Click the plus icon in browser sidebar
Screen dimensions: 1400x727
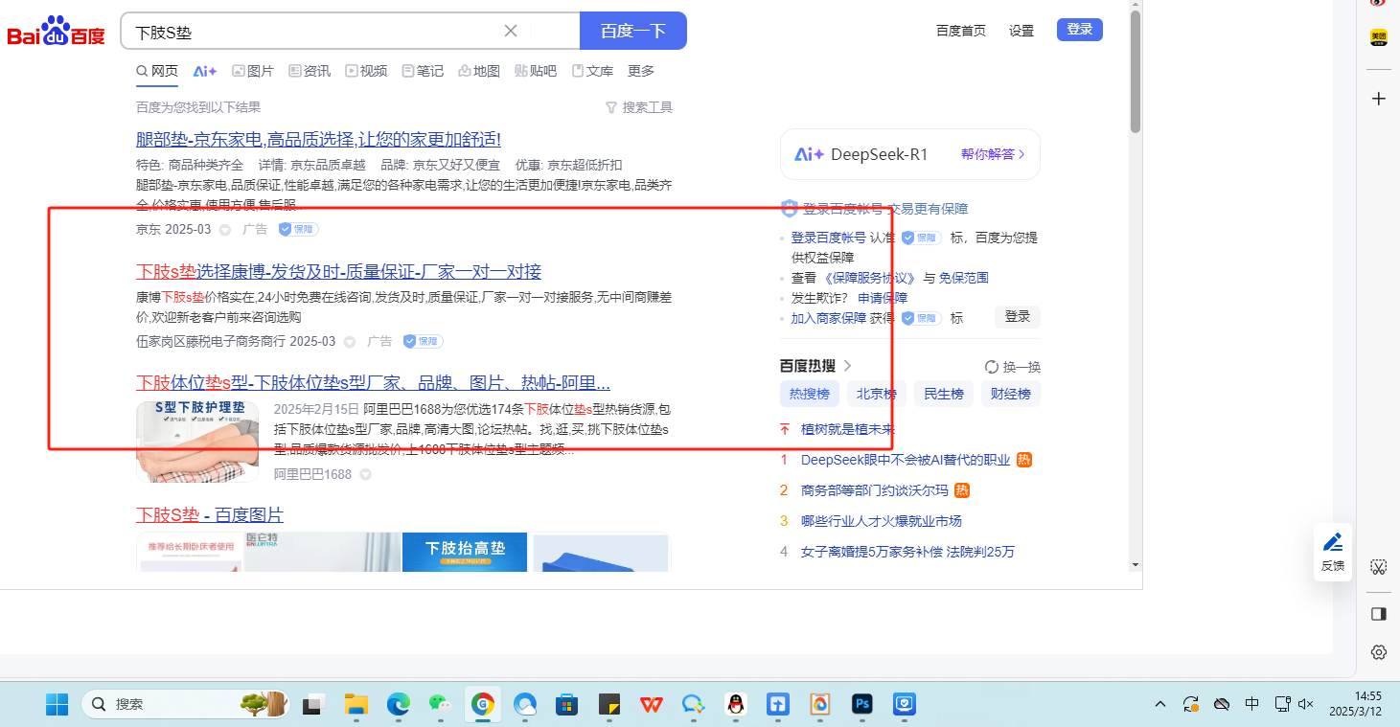click(x=1379, y=99)
